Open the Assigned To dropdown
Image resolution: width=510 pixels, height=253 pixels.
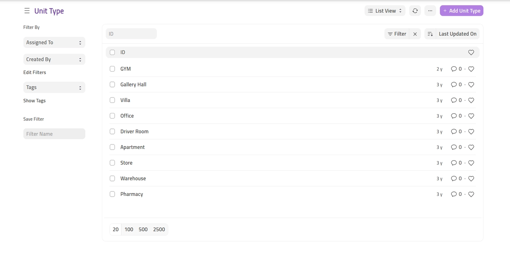(x=54, y=43)
